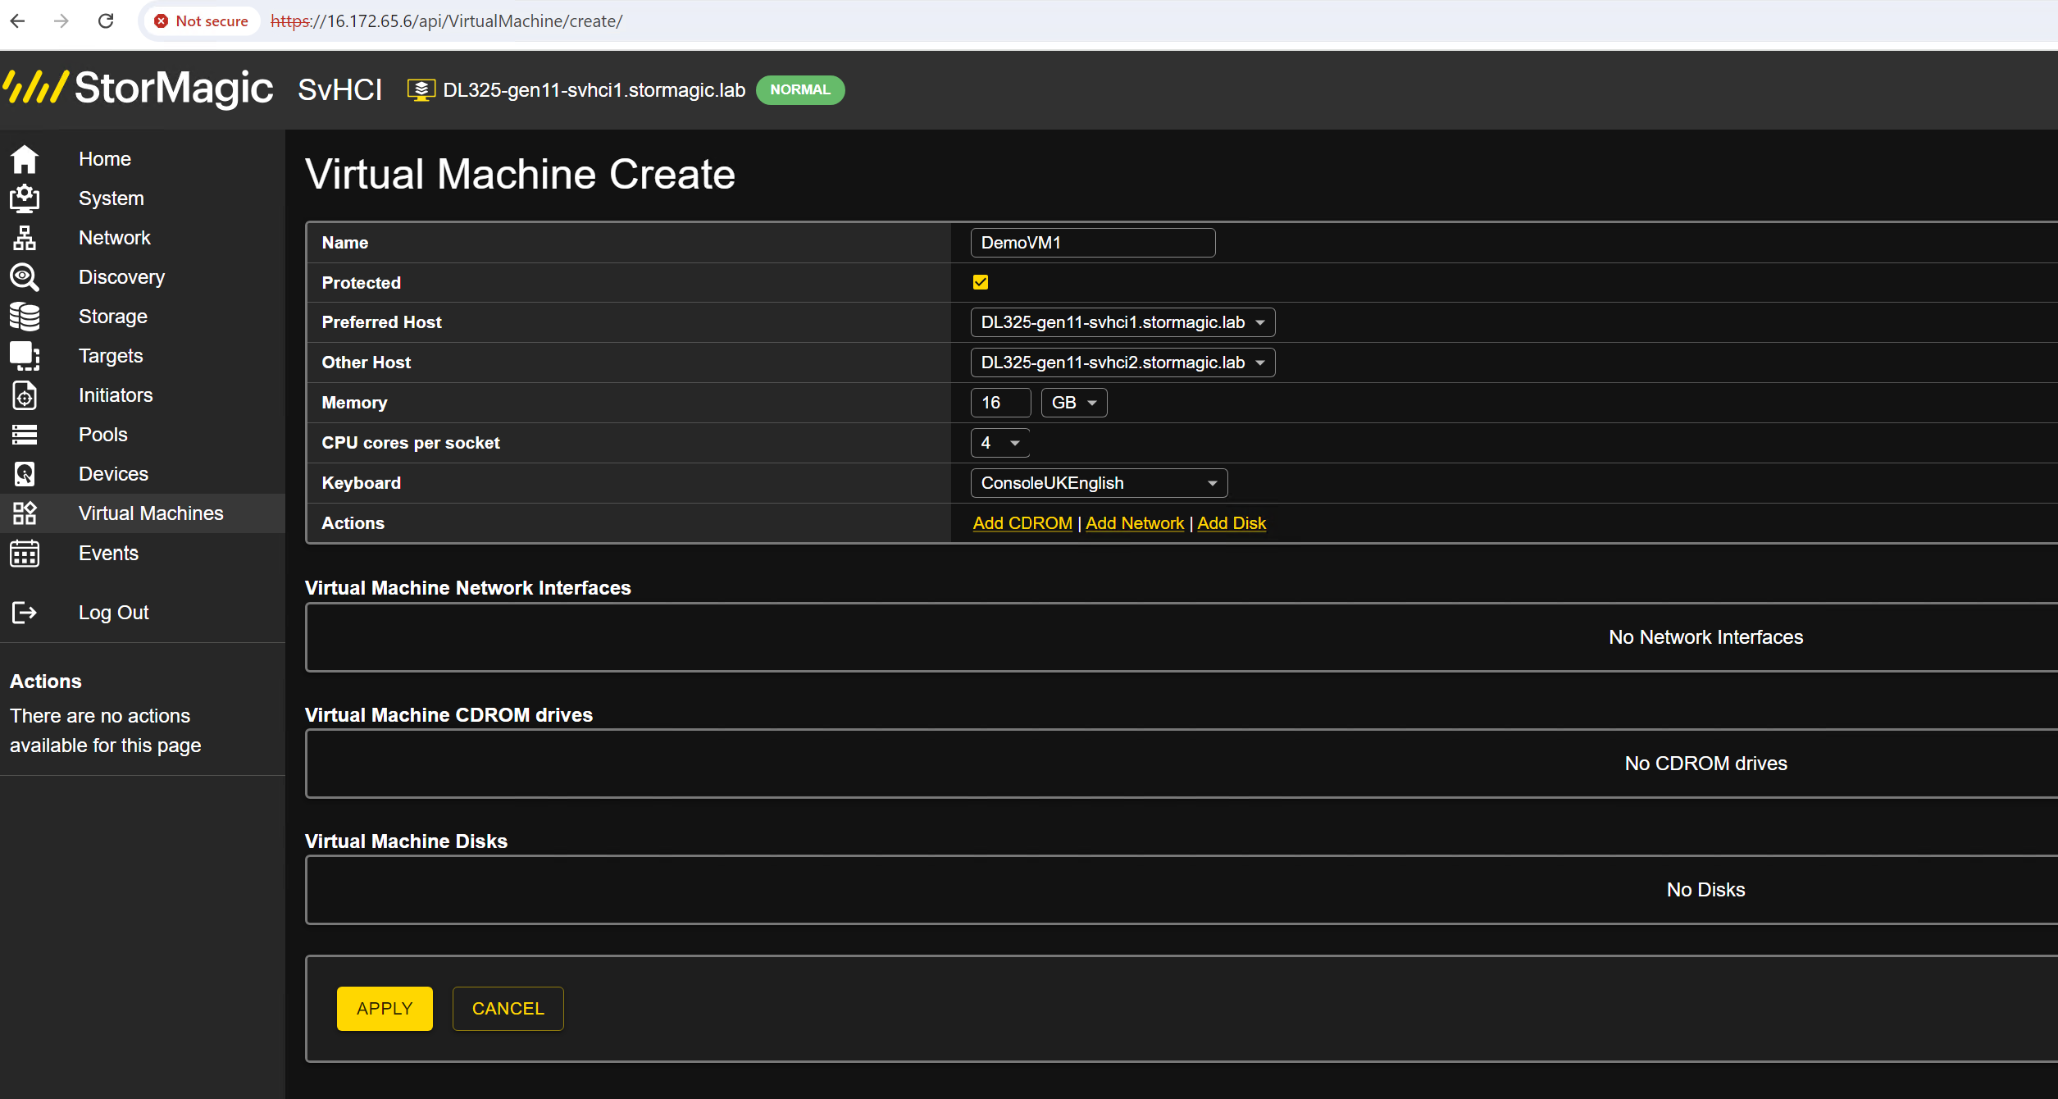Click the Pools stacked-bars icon
This screenshot has width=2058, height=1099.
click(x=25, y=435)
